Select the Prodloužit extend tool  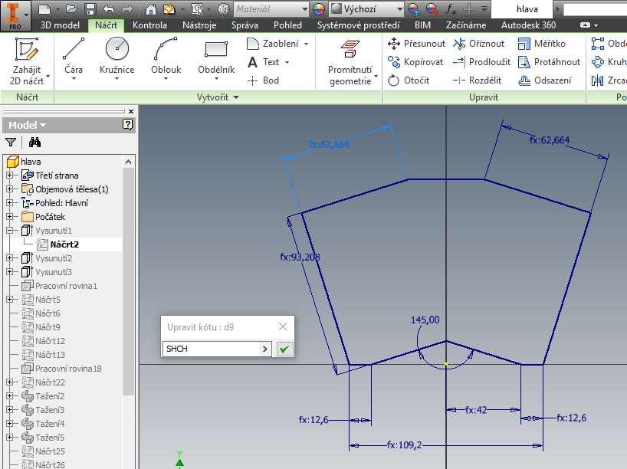(482, 62)
